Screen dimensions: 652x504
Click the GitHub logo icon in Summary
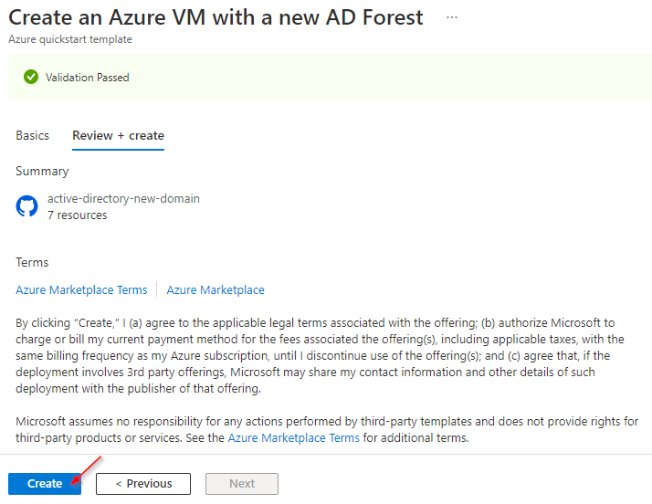(x=27, y=206)
